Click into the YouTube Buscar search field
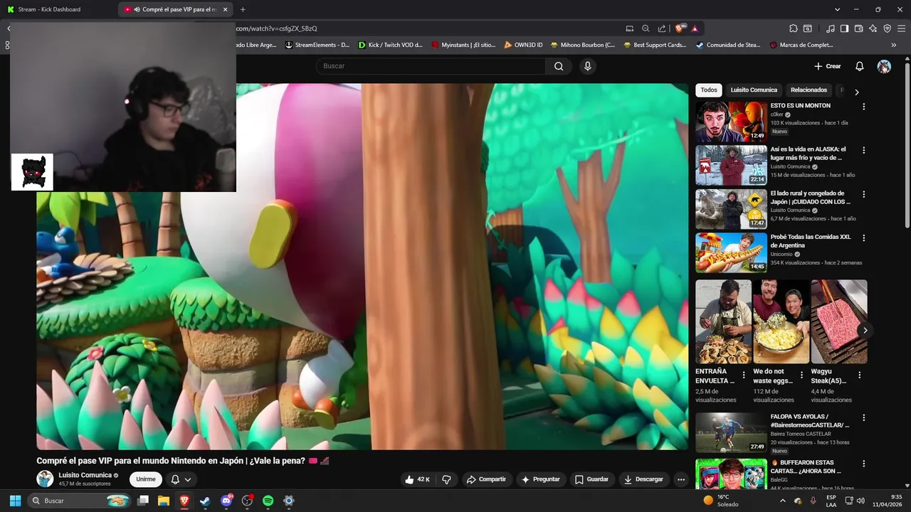 [431, 66]
